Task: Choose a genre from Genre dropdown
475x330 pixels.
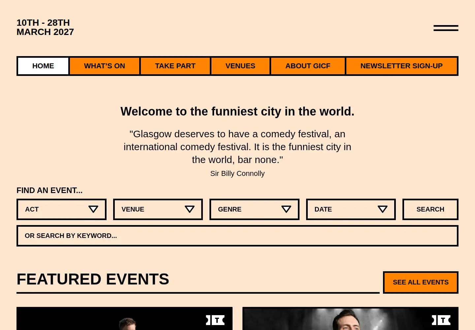Action: tap(254, 209)
